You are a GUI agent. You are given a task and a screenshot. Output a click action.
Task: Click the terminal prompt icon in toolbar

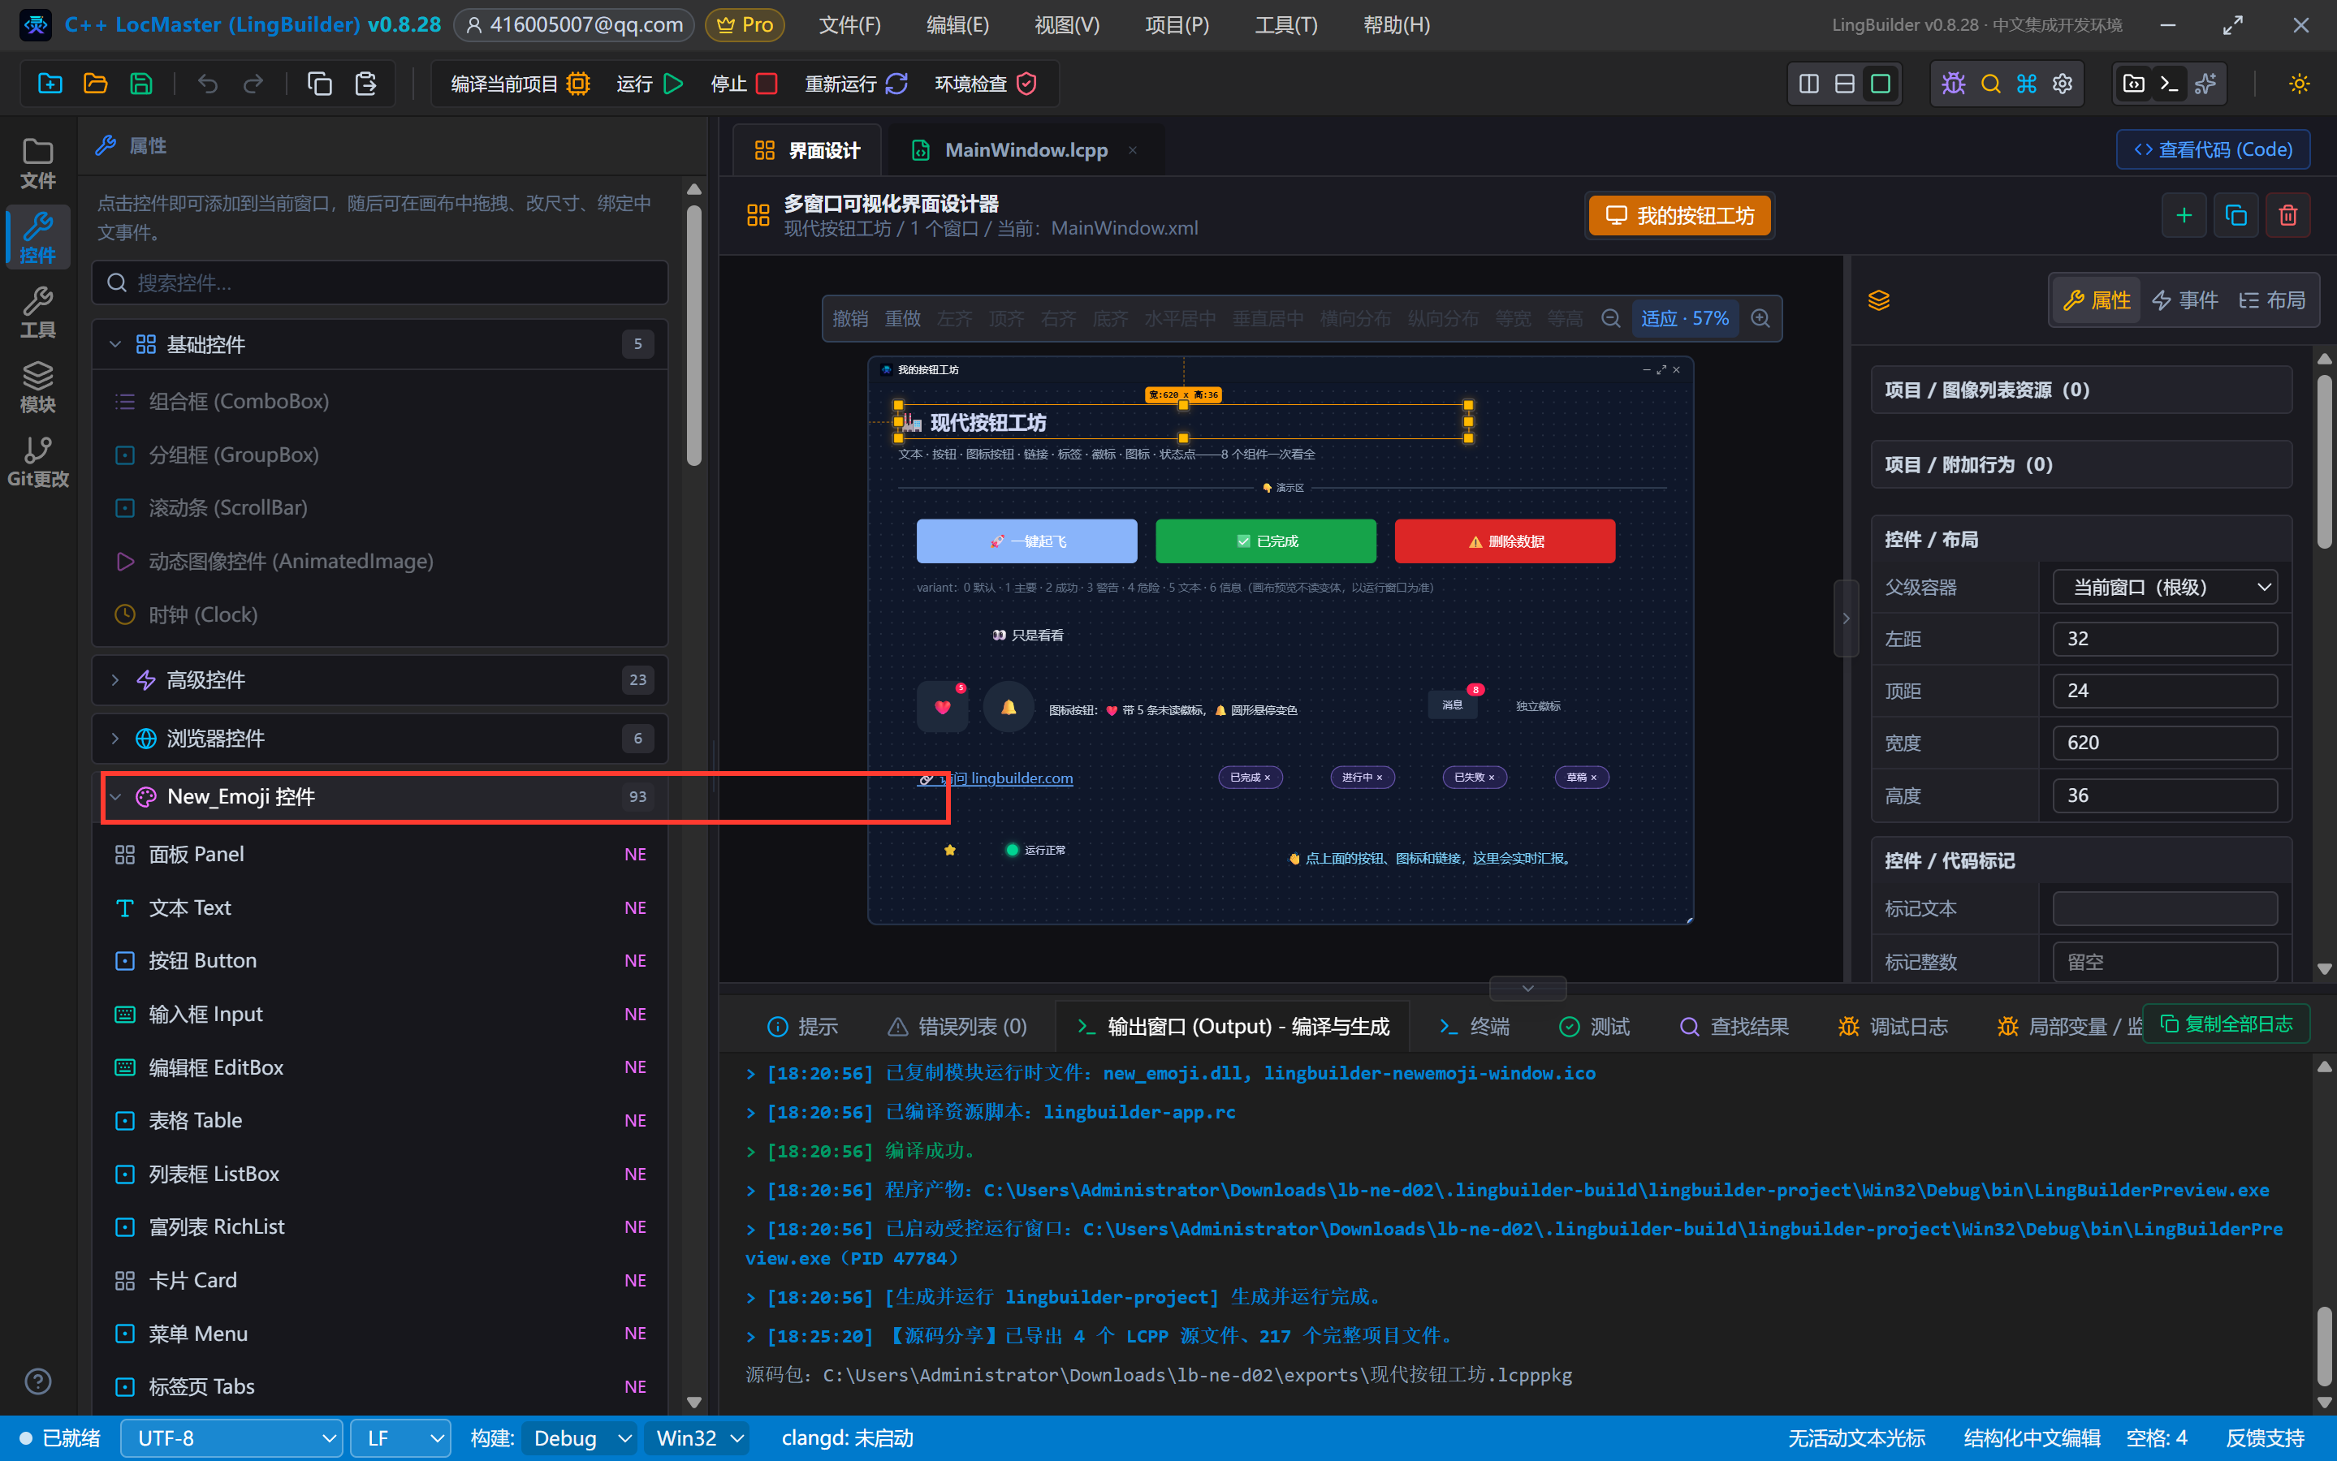(2169, 84)
